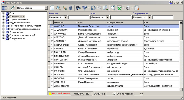Select the ГИСТОЛИНА surname cell
Image resolution: width=184 pixels, height=100 pixels.
pyautogui.click(x=66, y=60)
